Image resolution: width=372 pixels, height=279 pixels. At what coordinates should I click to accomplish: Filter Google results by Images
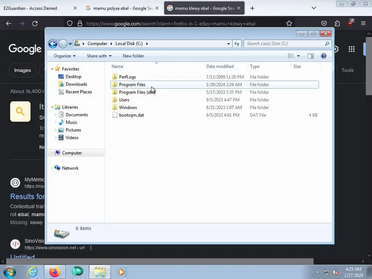coord(22,70)
